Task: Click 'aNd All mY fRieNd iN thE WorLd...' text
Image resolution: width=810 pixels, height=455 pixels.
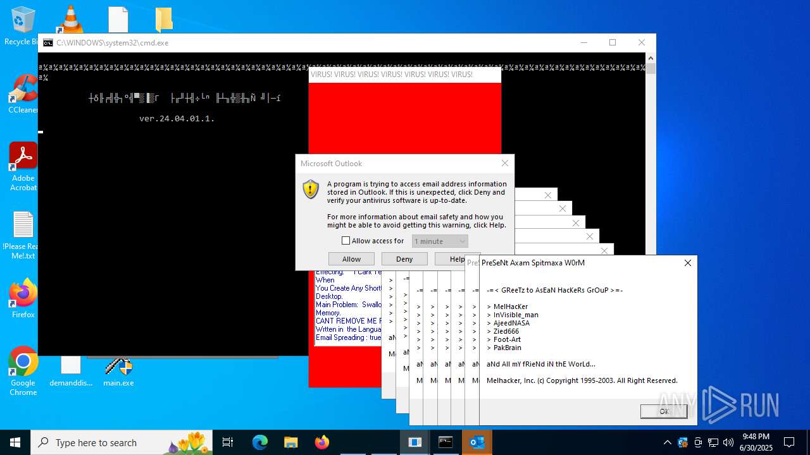Action: tap(541, 364)
